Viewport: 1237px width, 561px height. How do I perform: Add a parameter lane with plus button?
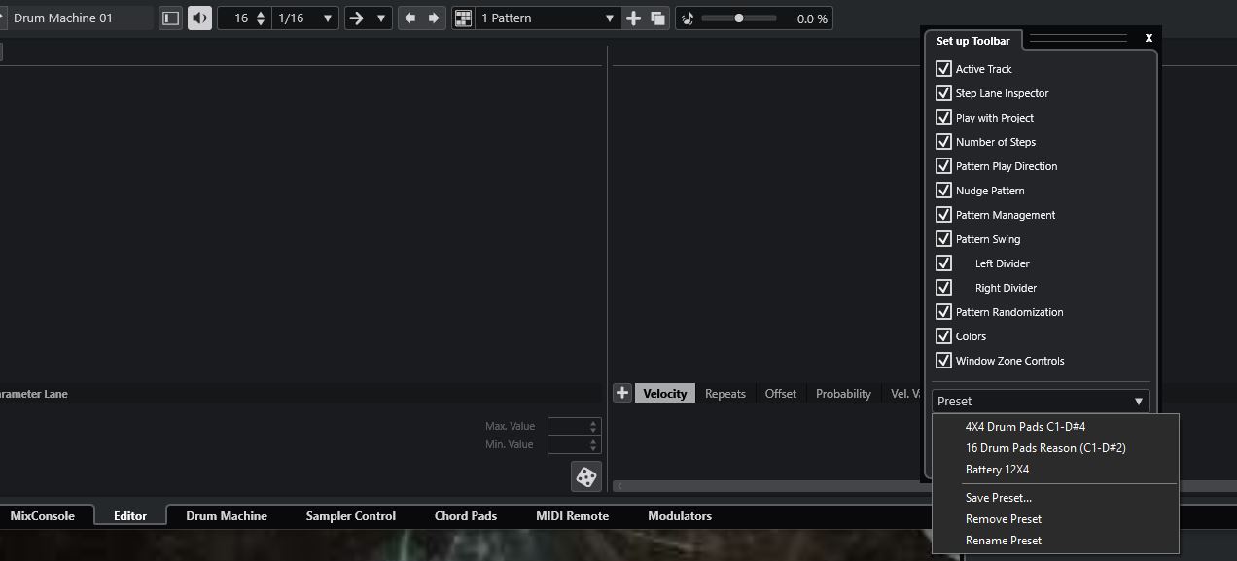coord(622,393)
